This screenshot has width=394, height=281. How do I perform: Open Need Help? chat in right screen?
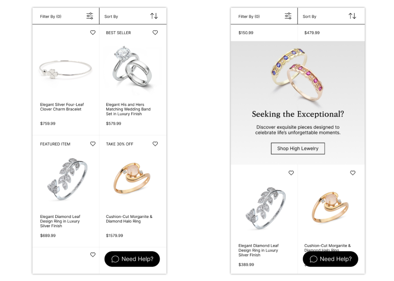click(x=331, y=259)
